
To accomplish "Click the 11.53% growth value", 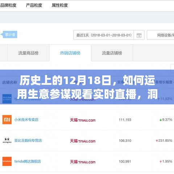I will (165, 99).
